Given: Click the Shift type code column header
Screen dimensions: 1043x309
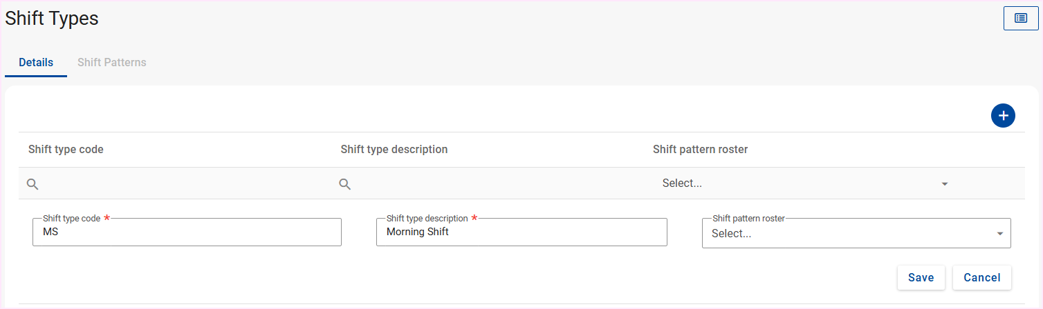Looking at the screenshot, I should pyautogui.click(x=66, y=150).
